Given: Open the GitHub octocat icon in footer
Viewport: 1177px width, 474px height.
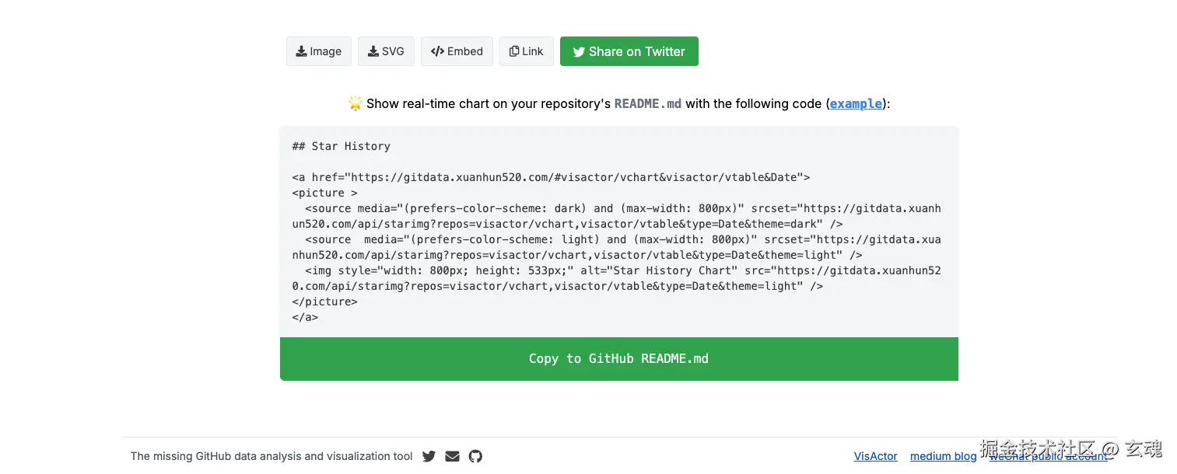Looking at the screenshot, I should (475, 456).
